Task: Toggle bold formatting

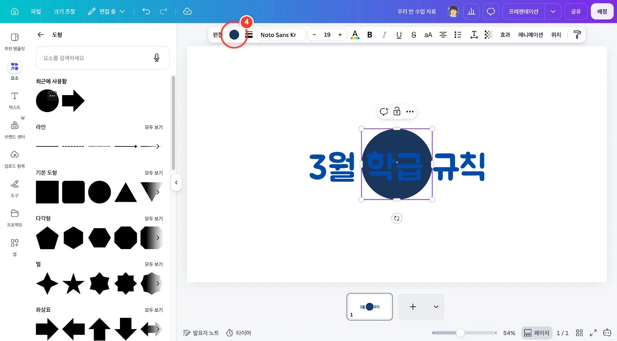Action: click(x=369, y=35)
